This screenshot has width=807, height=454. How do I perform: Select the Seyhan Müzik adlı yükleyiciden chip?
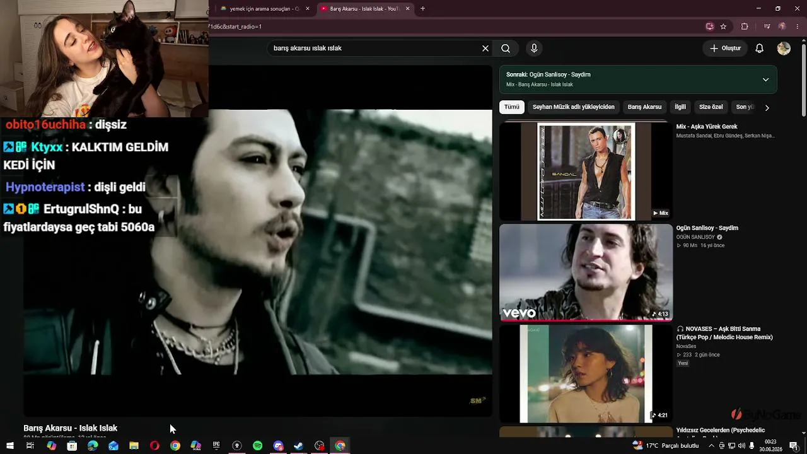[573, 107]
